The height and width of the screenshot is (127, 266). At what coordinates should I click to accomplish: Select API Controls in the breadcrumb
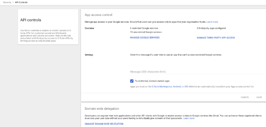pos(21,2)
